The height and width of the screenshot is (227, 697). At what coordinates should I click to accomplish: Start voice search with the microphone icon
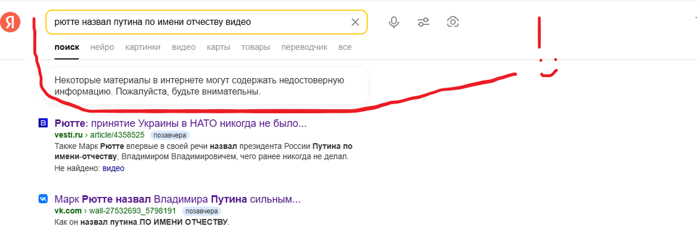[394, 23]
